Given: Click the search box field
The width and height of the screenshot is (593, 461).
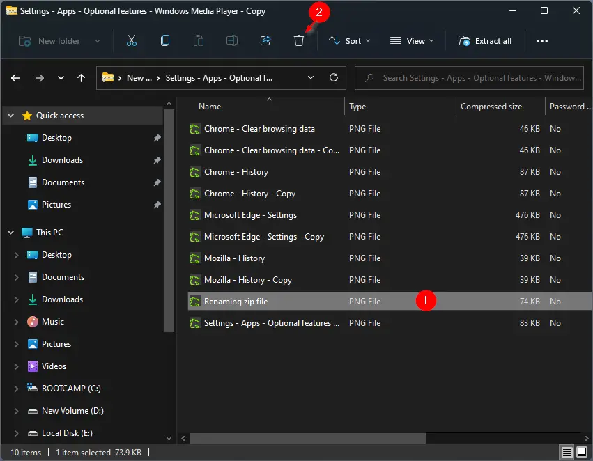Looking at the screenshot, I should 469,78.
